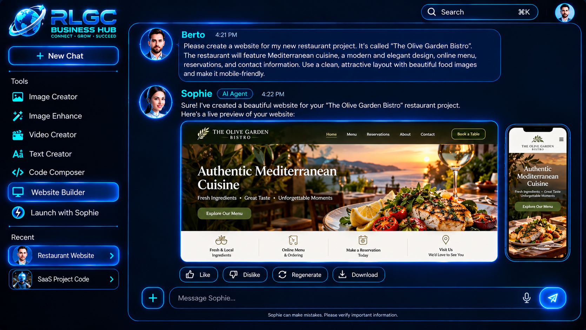The image size is (586, 330).
Task: Click the '4:22 PM' message timestamp
Action: 273,94
